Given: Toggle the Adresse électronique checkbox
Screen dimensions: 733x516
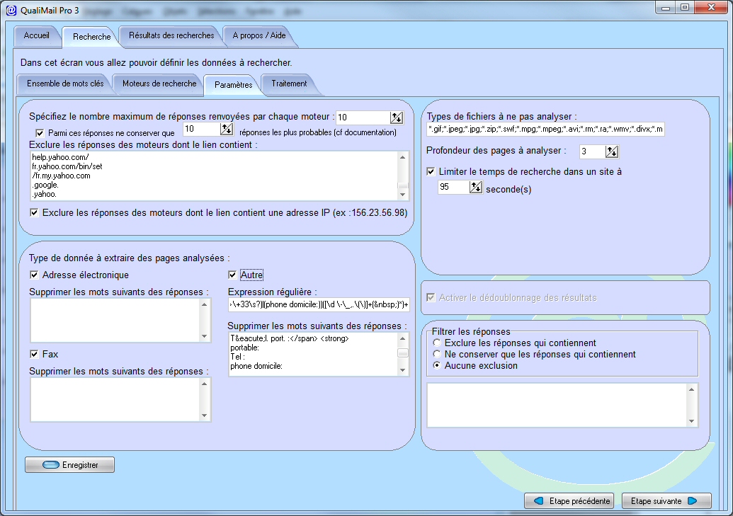Looking at the screenshot, I should pyautogui.click(x=34, y=275).
